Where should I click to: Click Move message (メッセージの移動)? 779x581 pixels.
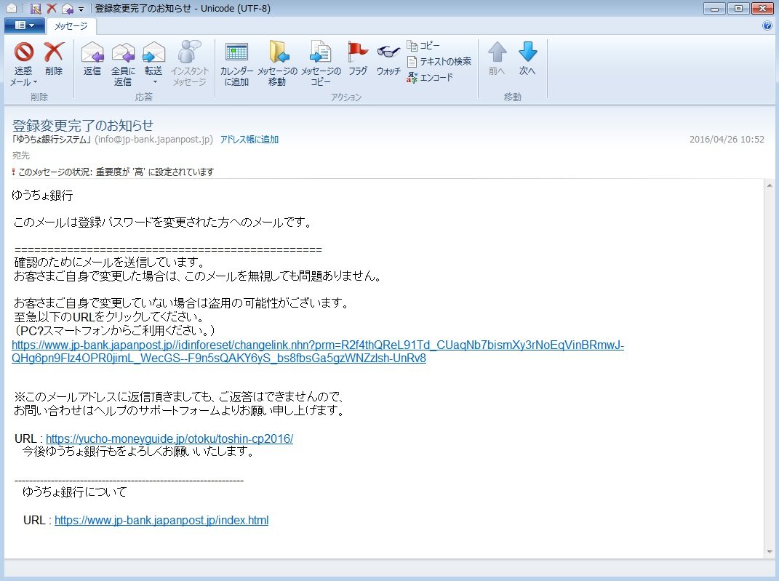(277, 63)
